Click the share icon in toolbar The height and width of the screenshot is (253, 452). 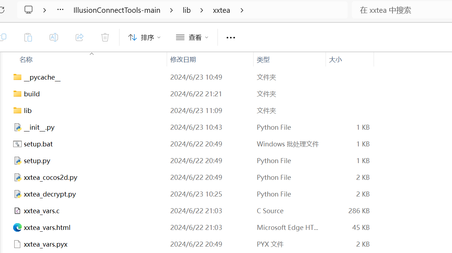tap(79, 37)
